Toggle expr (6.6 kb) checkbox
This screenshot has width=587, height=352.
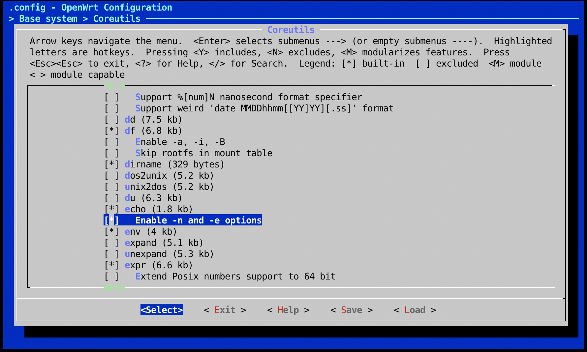pos(111,265)
